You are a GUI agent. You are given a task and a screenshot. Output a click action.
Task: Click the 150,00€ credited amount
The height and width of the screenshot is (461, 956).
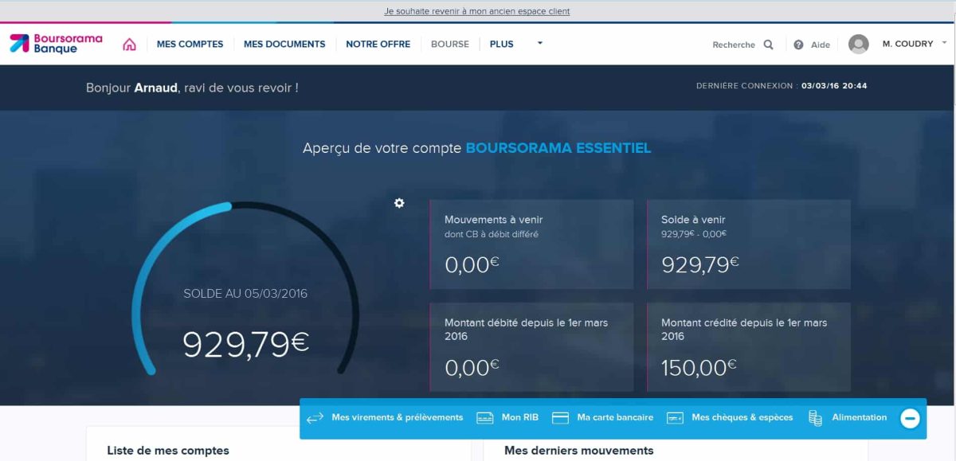point(699,367)
